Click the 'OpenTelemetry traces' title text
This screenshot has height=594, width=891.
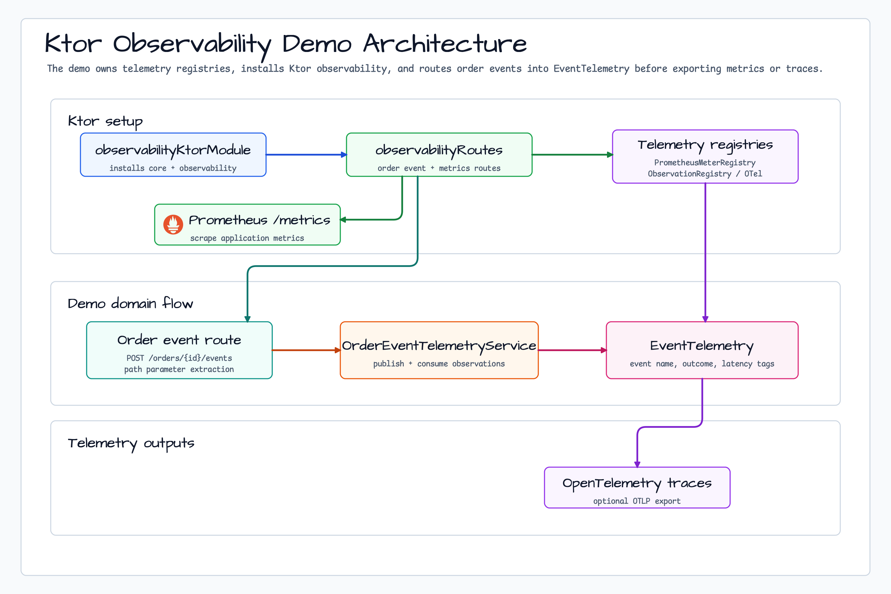tap(637, 483)
